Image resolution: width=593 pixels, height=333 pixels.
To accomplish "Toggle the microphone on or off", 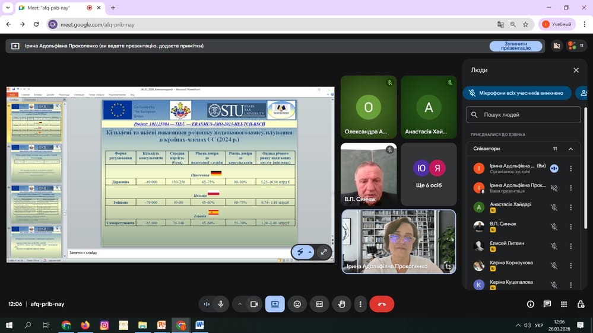I will [221, 304].
